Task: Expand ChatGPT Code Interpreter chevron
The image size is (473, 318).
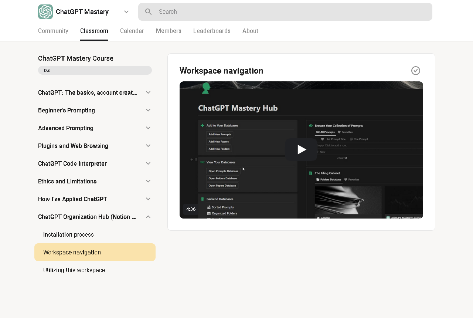Action: click(x=148, y=163)
